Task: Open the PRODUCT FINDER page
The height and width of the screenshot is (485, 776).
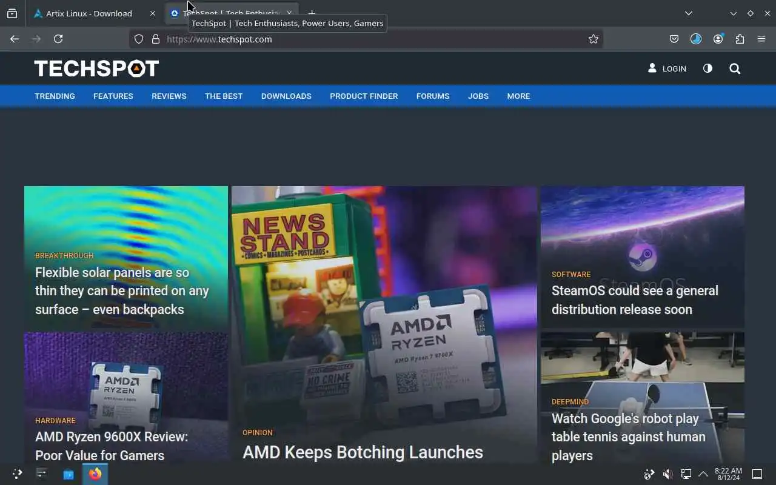Action: point(364,96)
